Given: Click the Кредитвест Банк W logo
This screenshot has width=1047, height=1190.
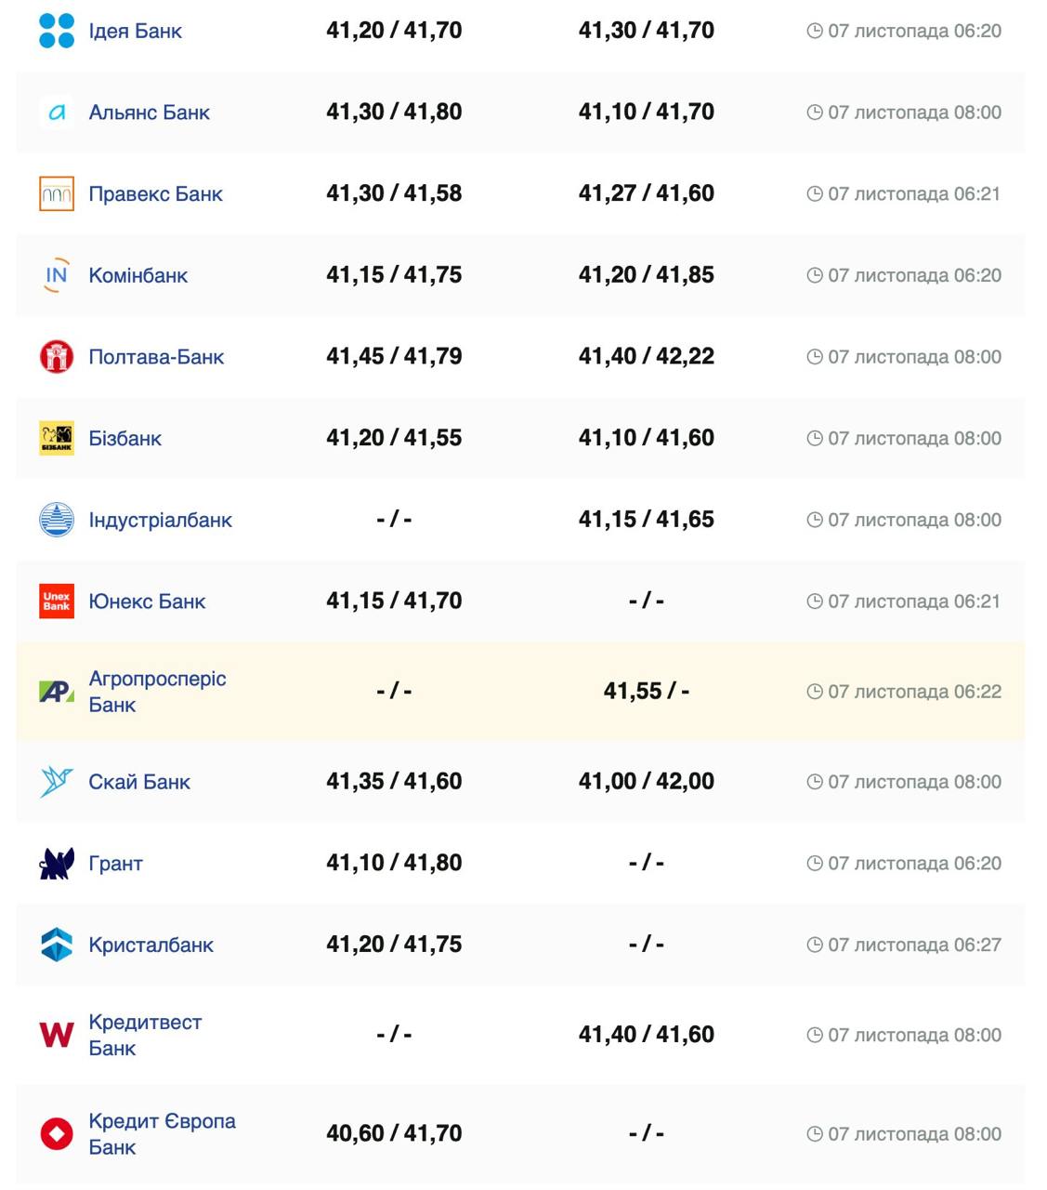Looking at the screenshot, I should (57, 1035).
